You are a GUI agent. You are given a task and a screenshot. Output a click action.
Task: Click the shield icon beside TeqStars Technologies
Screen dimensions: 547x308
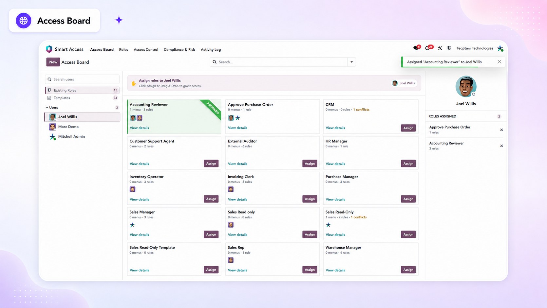click(449, 48)
